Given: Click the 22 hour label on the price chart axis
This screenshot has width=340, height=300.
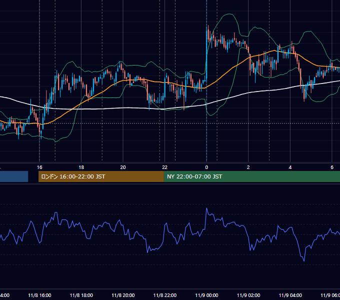Looking at the screenshot, I should (x=165, y=167).
